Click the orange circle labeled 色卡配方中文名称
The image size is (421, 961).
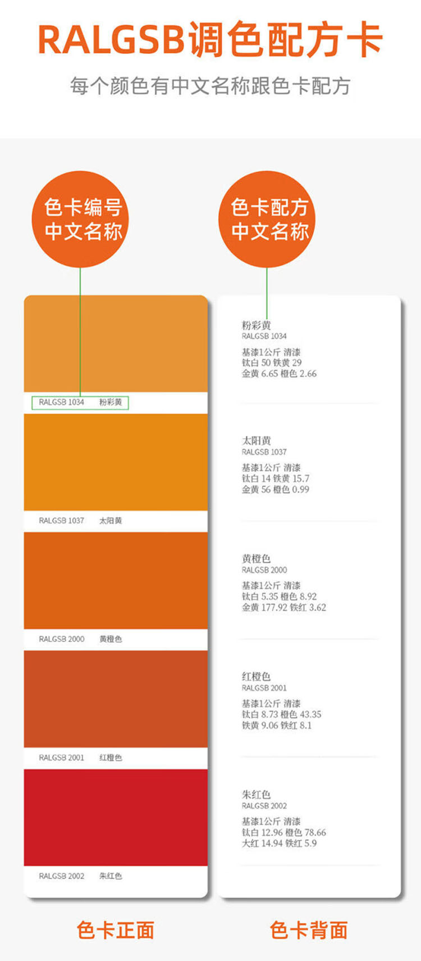click(x=267, y=219)
